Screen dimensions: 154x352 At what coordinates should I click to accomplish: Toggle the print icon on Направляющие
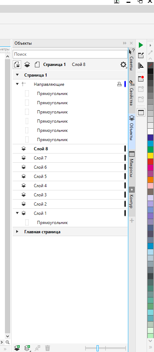119,84
